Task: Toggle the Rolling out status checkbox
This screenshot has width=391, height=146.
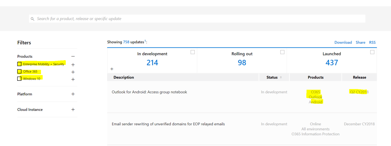Action: pos(282,52)
